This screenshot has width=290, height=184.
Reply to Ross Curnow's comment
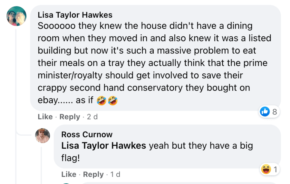[93, 174]
